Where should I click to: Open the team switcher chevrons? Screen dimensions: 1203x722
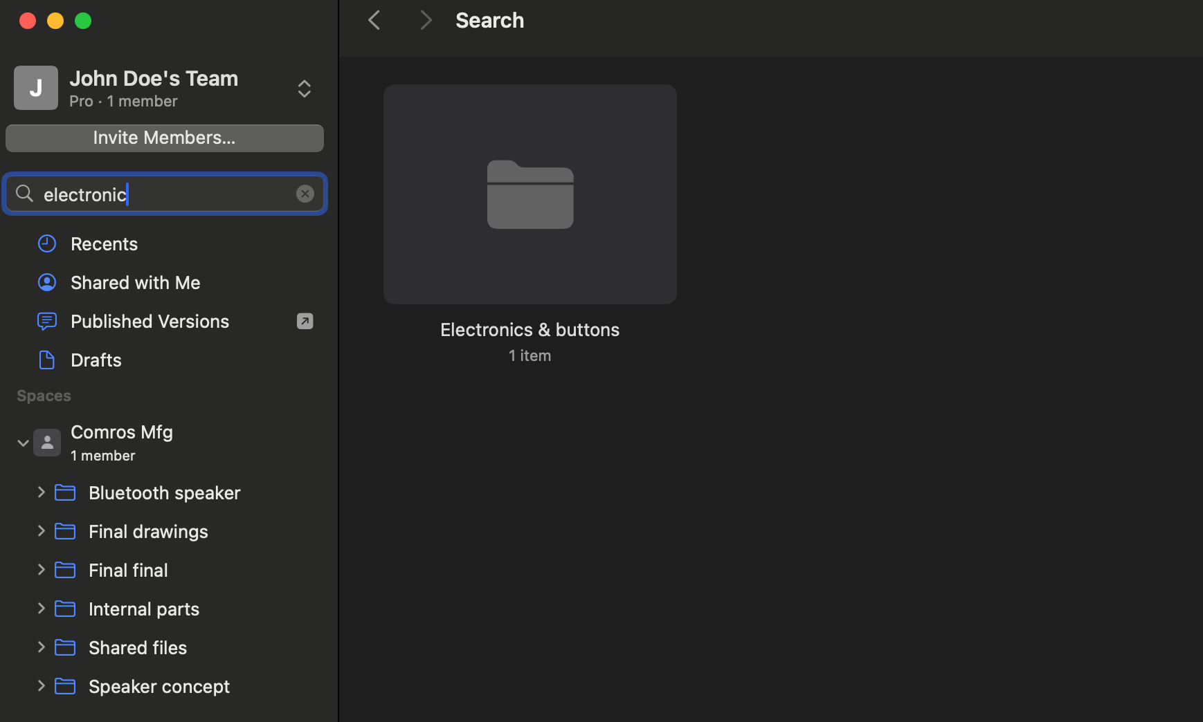pos(304,89)
